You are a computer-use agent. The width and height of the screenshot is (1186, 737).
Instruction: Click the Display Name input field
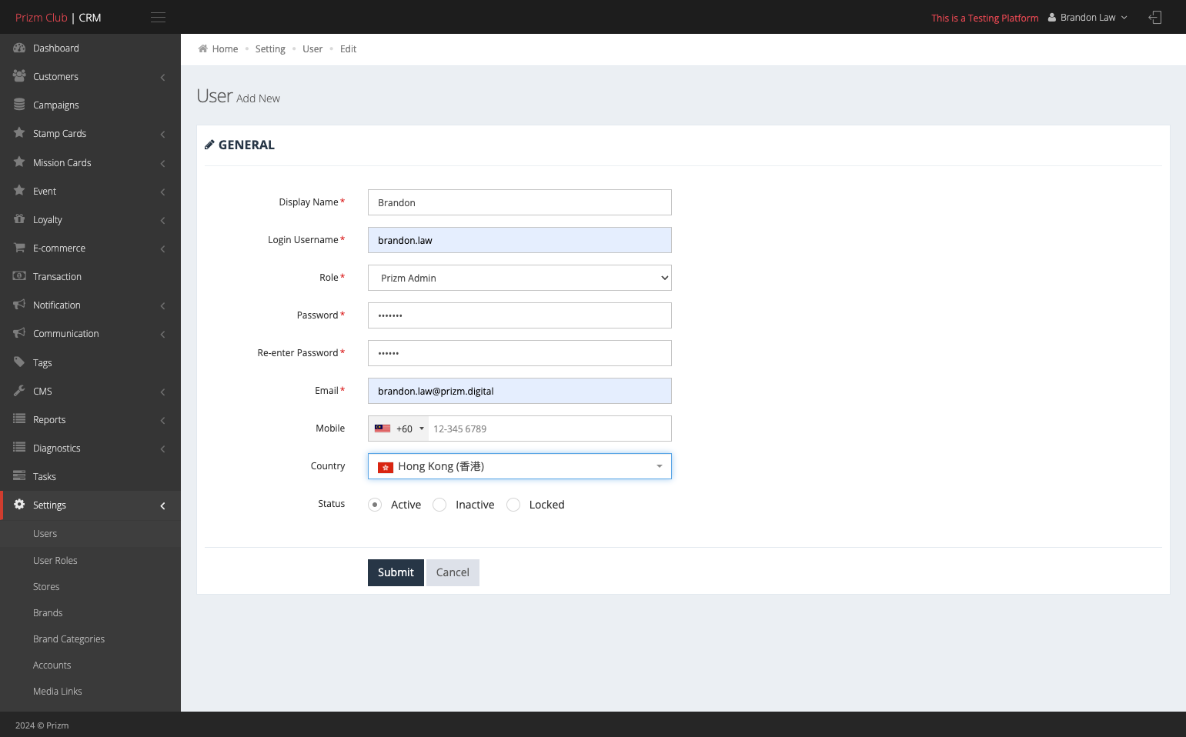520,202
